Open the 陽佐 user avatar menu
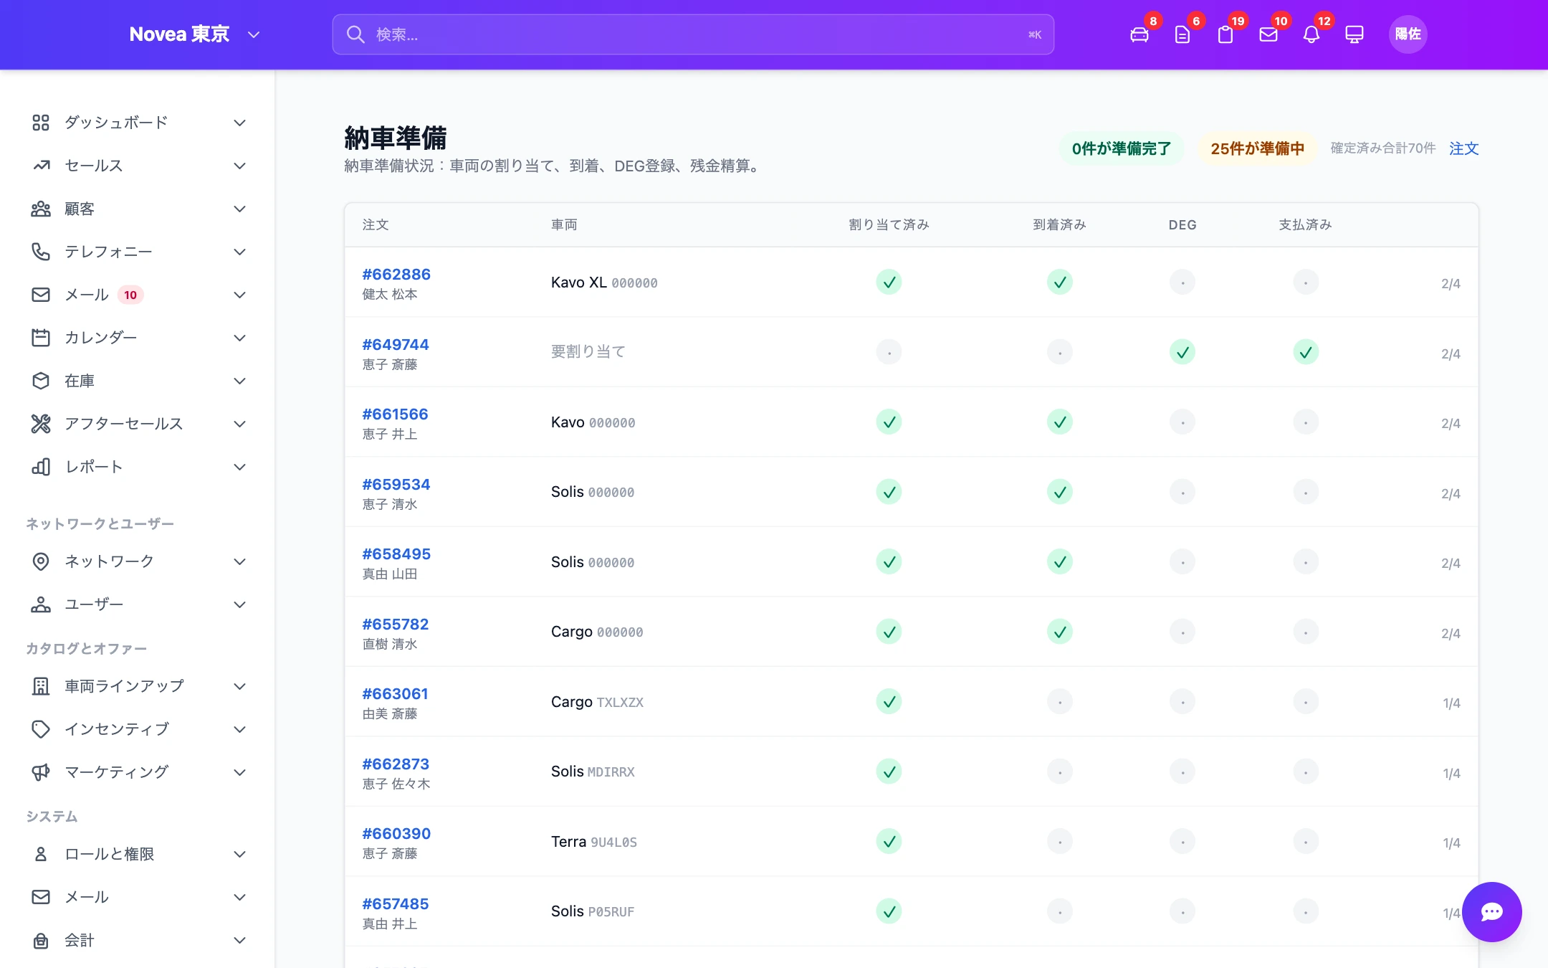 [1408, 34]
